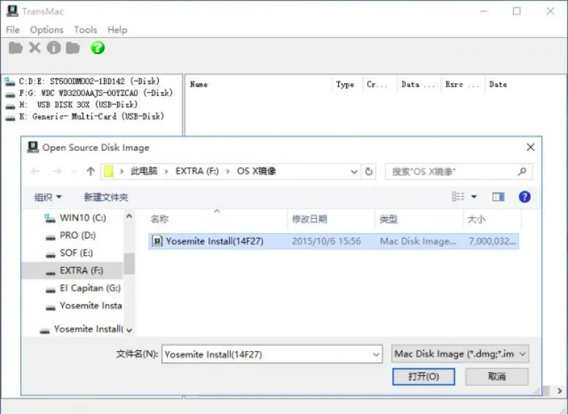568x414 pixels.
Task: Click OS X镜像 in the address breadcrumb
Action: point(257,171)
